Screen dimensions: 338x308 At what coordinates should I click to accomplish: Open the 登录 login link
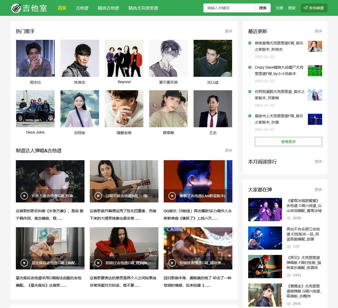click(x=292, y=8)
